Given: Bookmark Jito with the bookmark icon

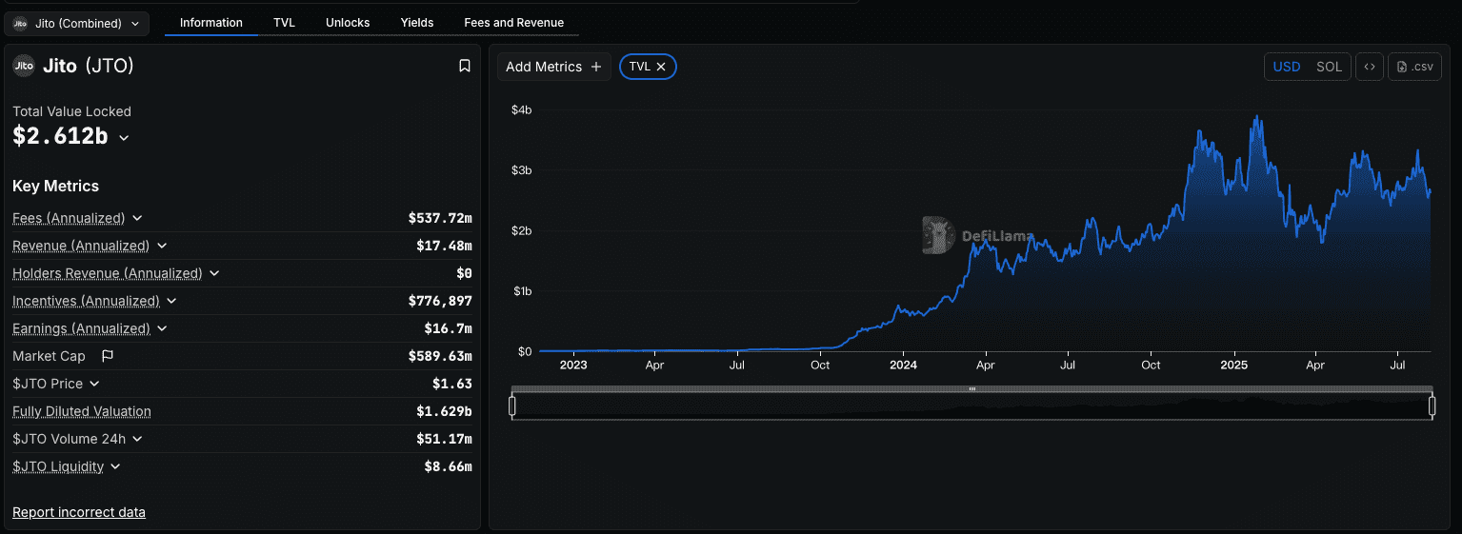Looking at the screenshot, I should coord(465,66).
